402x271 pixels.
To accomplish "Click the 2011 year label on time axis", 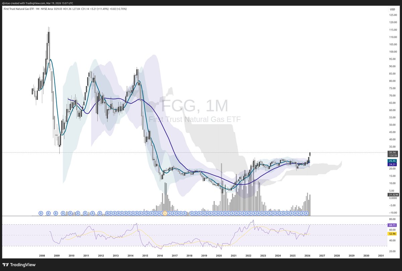I will [x=86, y=255].
